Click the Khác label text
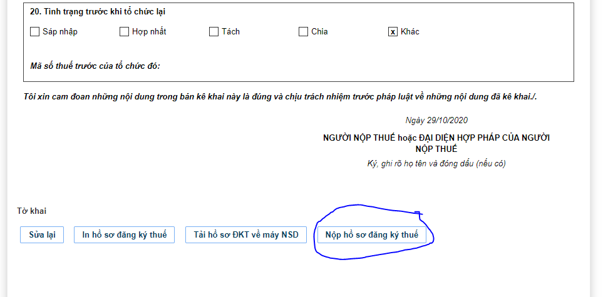This screenshot has height=297, width=613. tap(410, 32)
